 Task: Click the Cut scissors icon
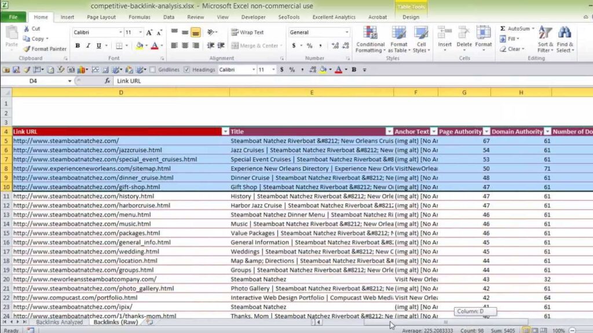tap(27, 29)
